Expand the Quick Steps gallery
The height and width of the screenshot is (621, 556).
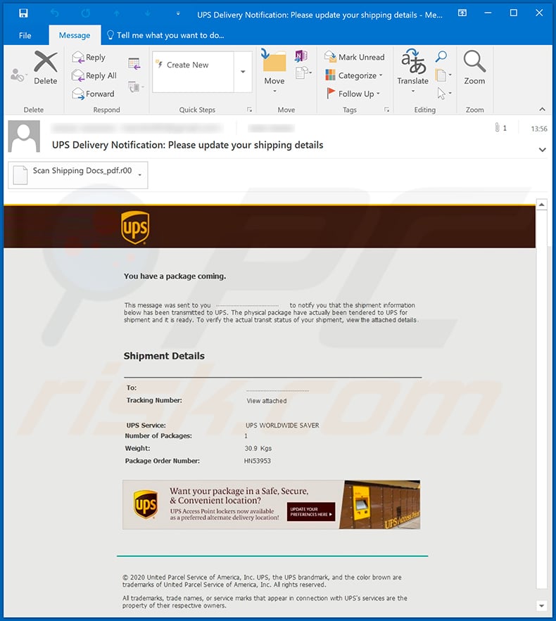click(243, 72)
